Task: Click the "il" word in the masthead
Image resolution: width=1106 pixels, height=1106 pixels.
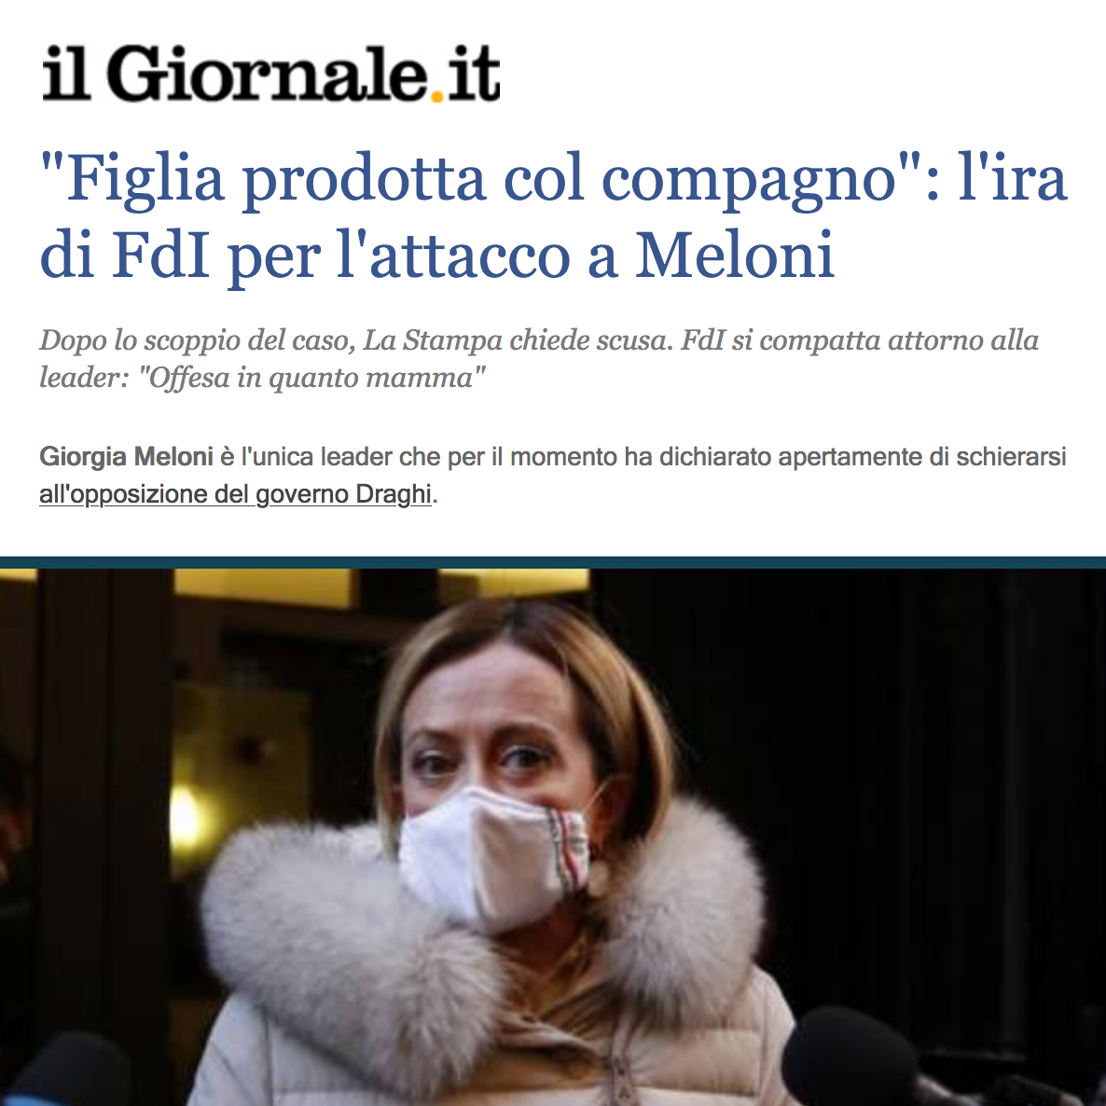Action: pyautogui.click(x=65, y=74)
